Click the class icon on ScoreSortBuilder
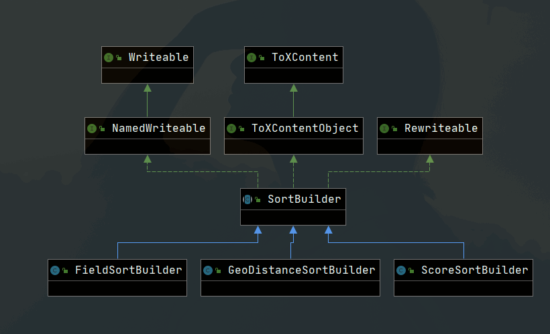550x334 pixels. (x=400, y=270)
